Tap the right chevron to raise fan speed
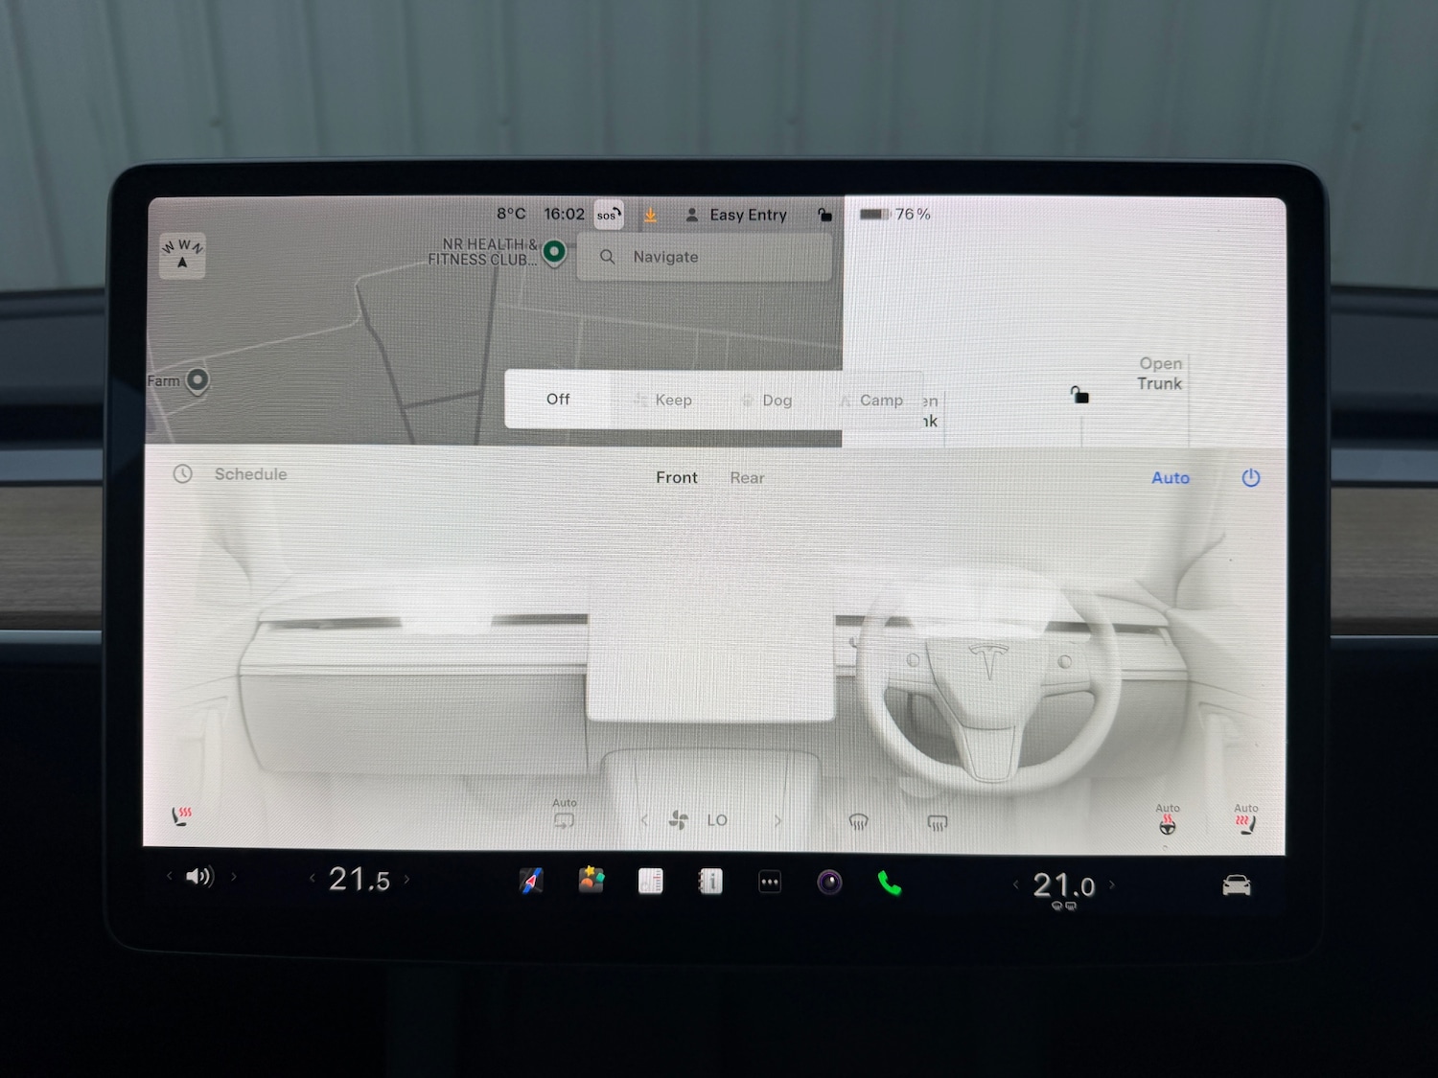Screen dimensions: 1438x1078 point(778,820)
